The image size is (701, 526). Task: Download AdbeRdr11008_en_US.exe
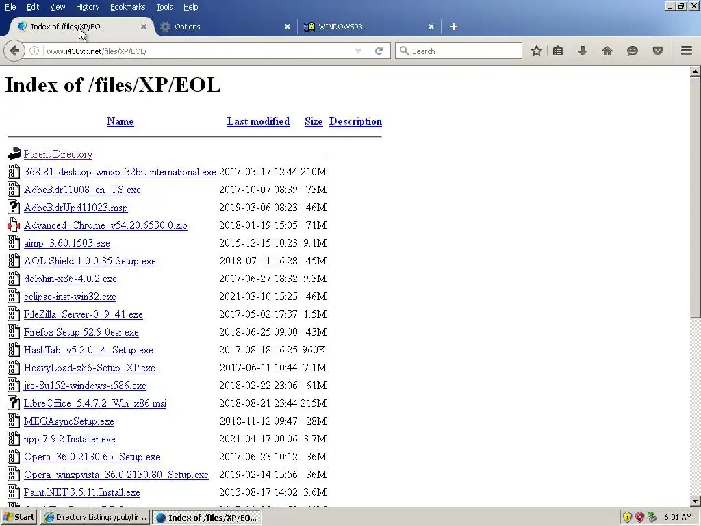tap(82, 190)
